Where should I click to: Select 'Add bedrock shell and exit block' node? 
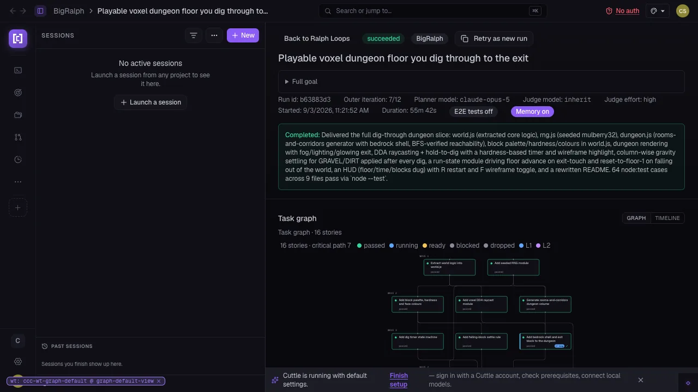545,341
